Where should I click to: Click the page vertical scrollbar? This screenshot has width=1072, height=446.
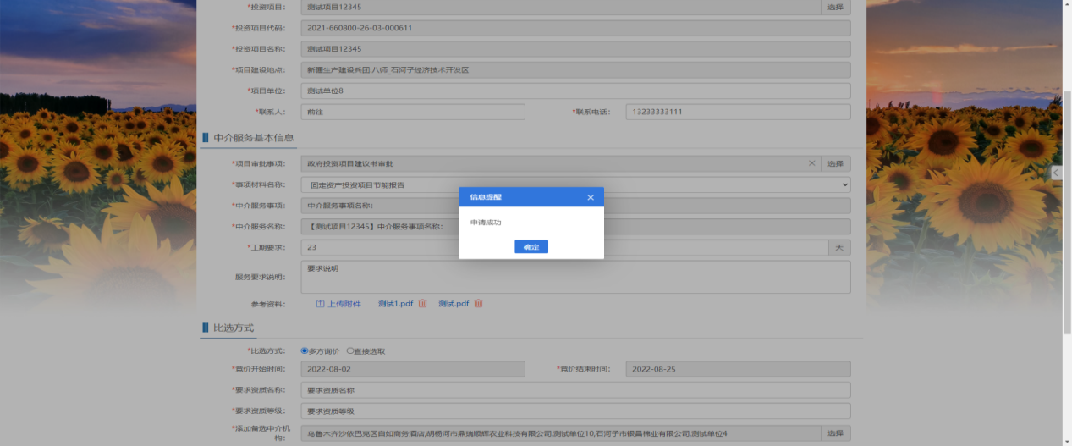(1066, 212)
